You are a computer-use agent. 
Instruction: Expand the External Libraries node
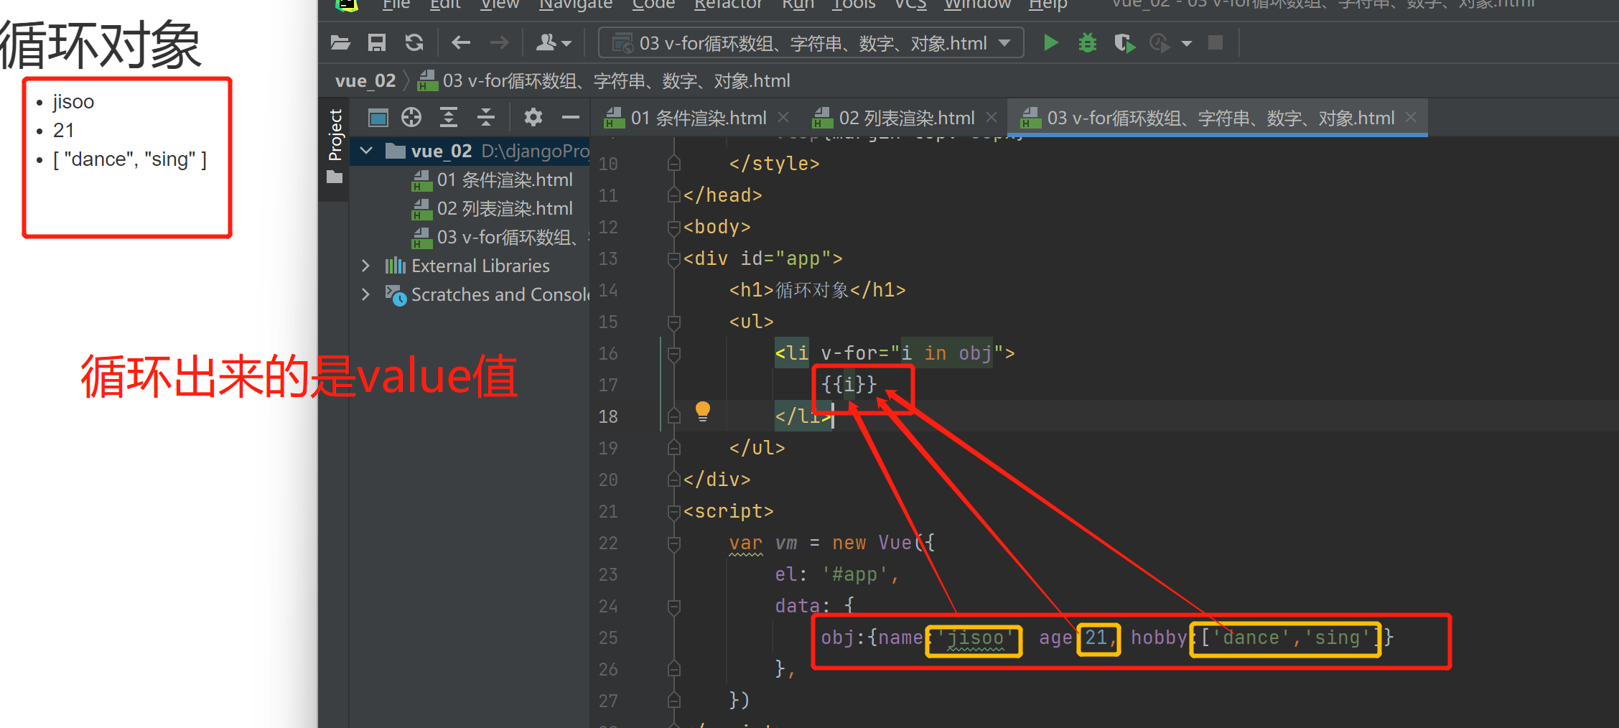click(366, 266)
